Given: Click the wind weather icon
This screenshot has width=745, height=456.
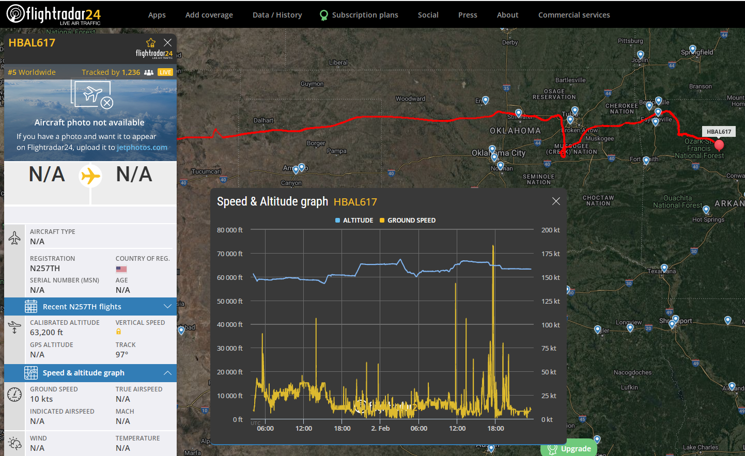Looking at the screenshot, I should [14, 443].
